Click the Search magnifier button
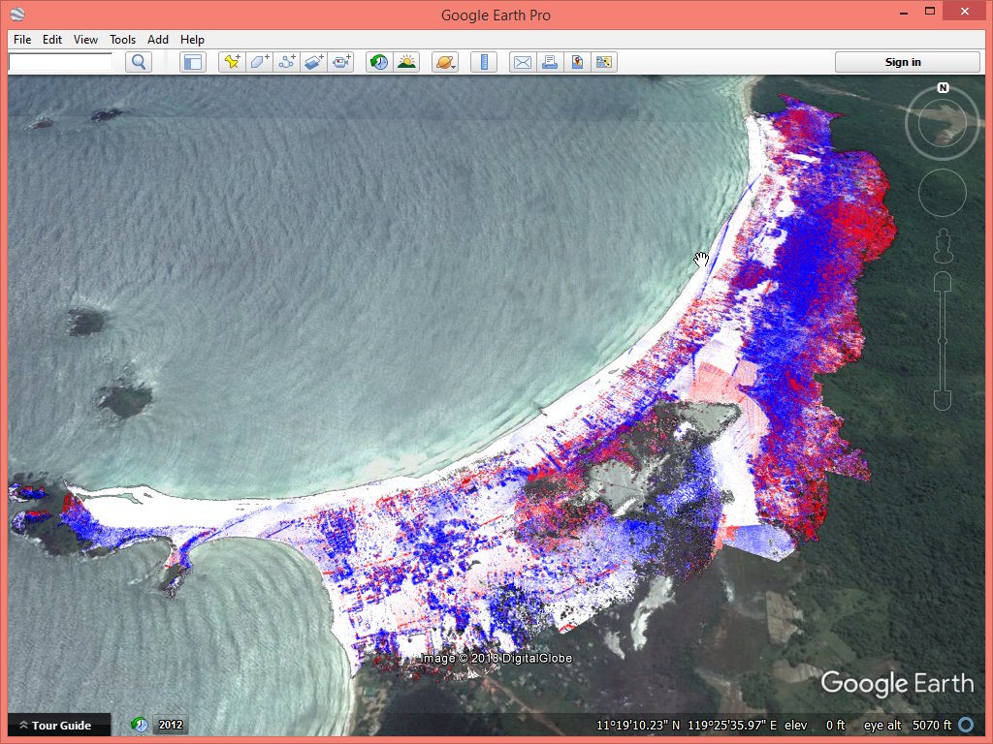Screen dimensions: 993x744 pos(139,62)
